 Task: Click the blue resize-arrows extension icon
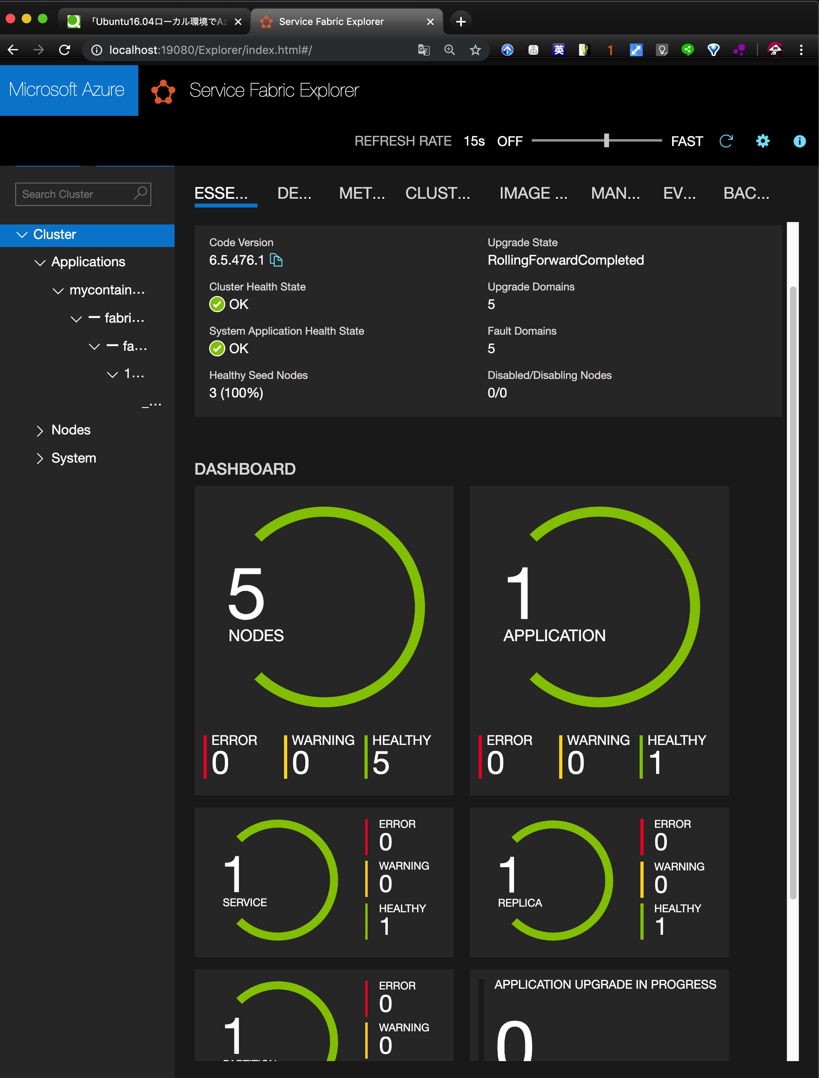636,50
